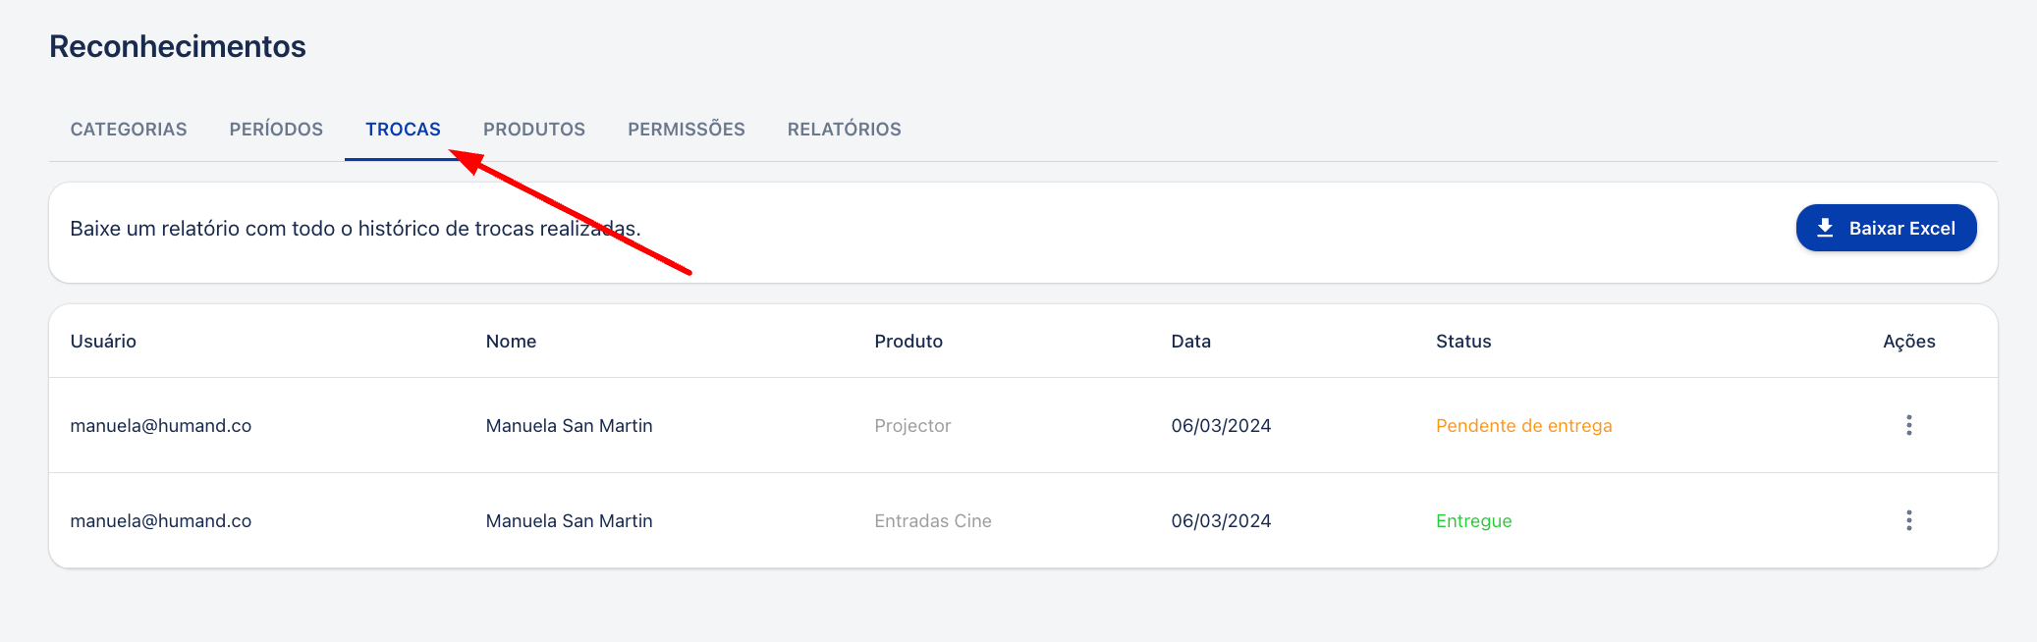View the Relatórios tab

click(x=845, y=130)
